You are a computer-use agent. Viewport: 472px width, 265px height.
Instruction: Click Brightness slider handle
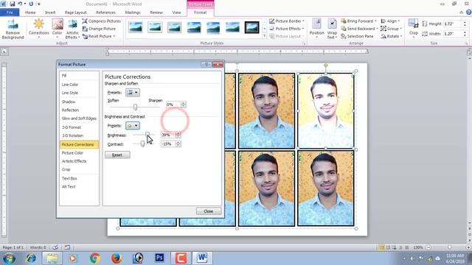pos(147,135)
